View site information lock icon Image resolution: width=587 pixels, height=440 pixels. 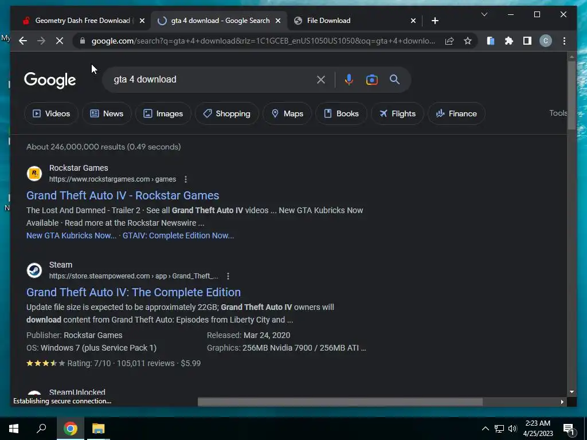point(83,41)
